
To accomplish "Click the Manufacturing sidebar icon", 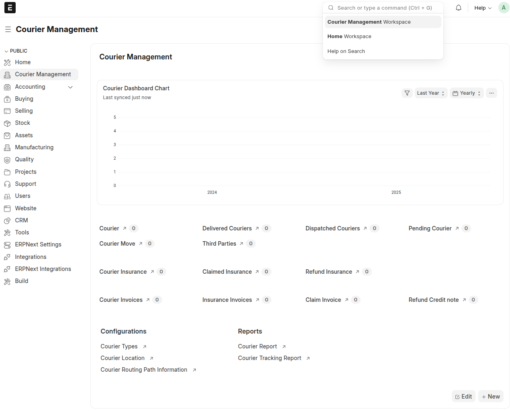I will pos(7,148).
